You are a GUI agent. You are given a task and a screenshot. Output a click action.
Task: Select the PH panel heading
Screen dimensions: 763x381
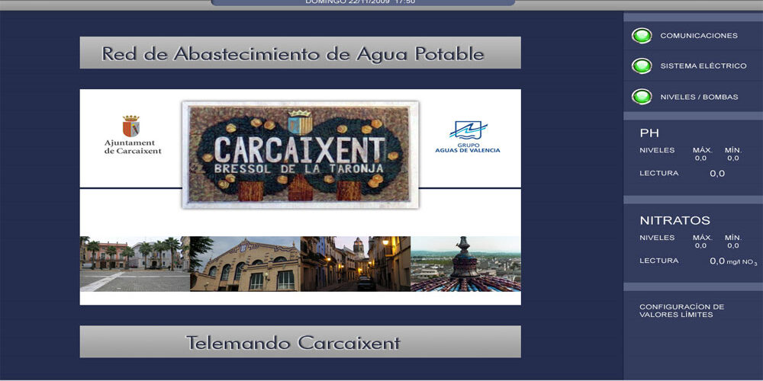[x=649, y=133]
